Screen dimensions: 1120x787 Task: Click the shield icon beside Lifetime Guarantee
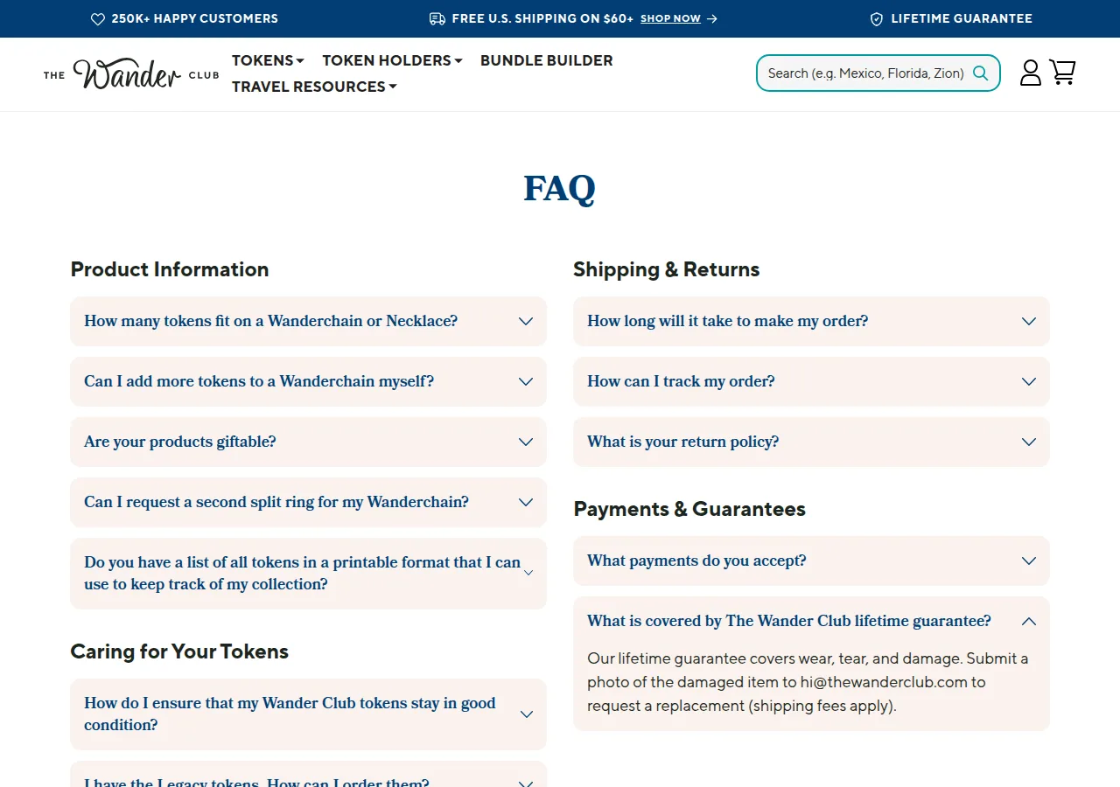pyautogui.click(x=877, y=18)
